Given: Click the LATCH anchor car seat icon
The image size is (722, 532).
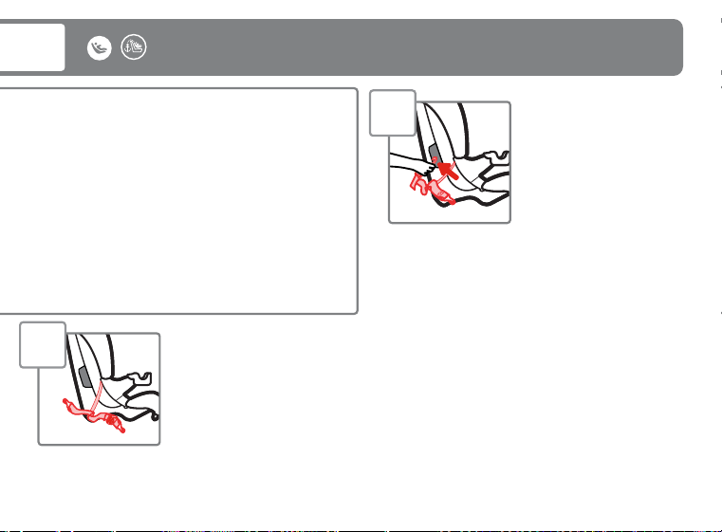Looking at the screenshot, I should [134, 47].
